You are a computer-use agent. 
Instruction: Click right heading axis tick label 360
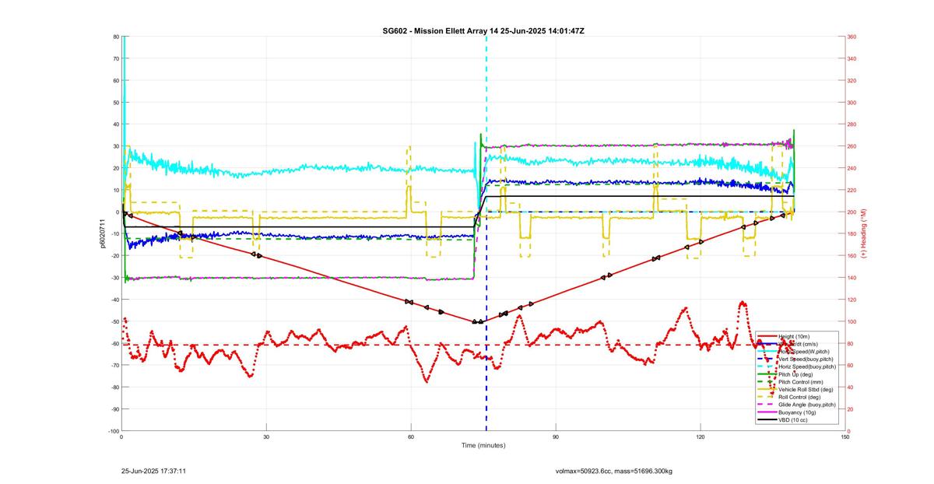(x=852, y=37)
